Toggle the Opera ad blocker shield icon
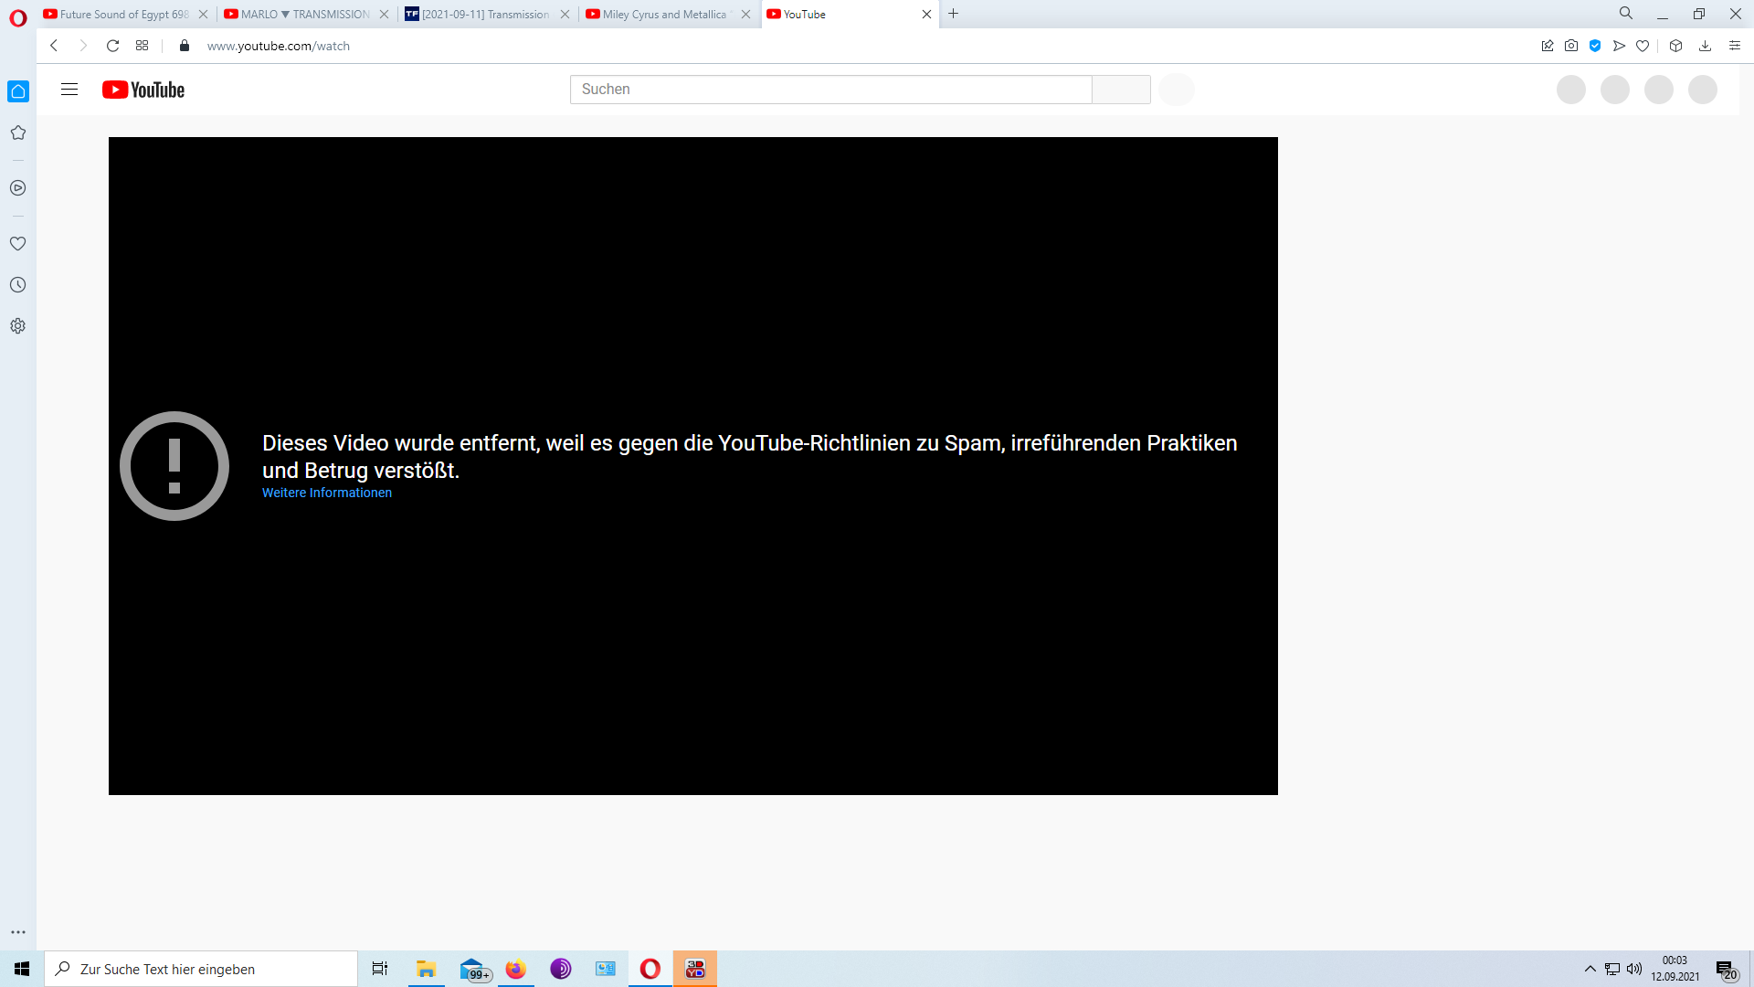Screen dimensions: 1754x987 pos(1595,46)
